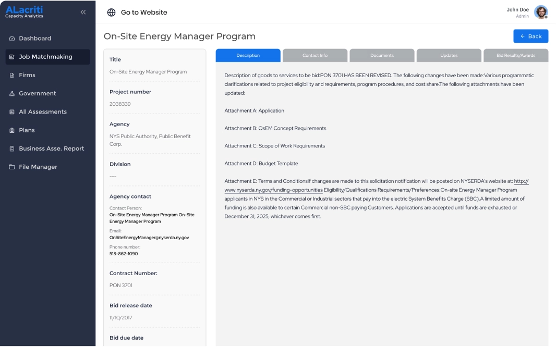Image resolution: width=556 pixels, height=347 pixels.
Task: Open John Doe profile avatar menu
Action: [541, 12]
